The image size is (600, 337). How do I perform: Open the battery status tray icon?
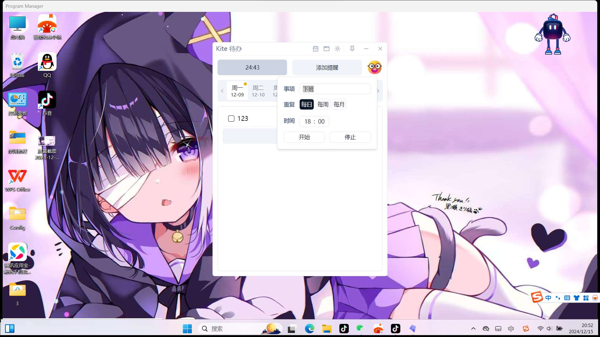(559, 329)
